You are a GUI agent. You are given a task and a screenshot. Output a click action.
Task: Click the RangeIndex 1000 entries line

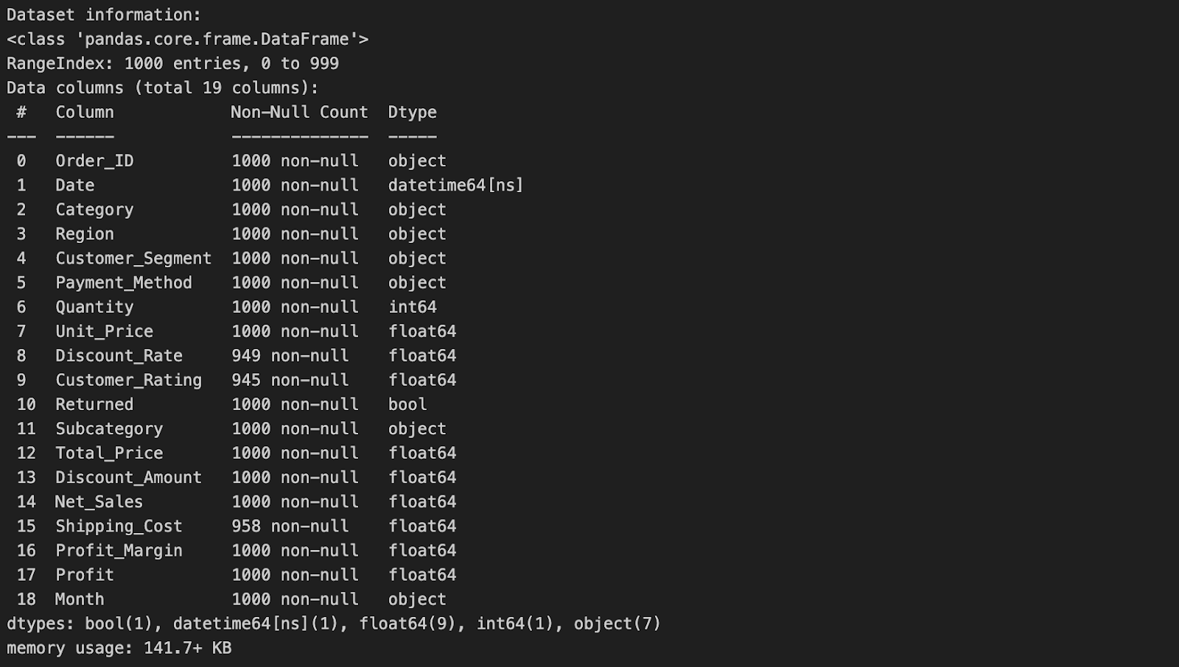click(x=172, y=63)
